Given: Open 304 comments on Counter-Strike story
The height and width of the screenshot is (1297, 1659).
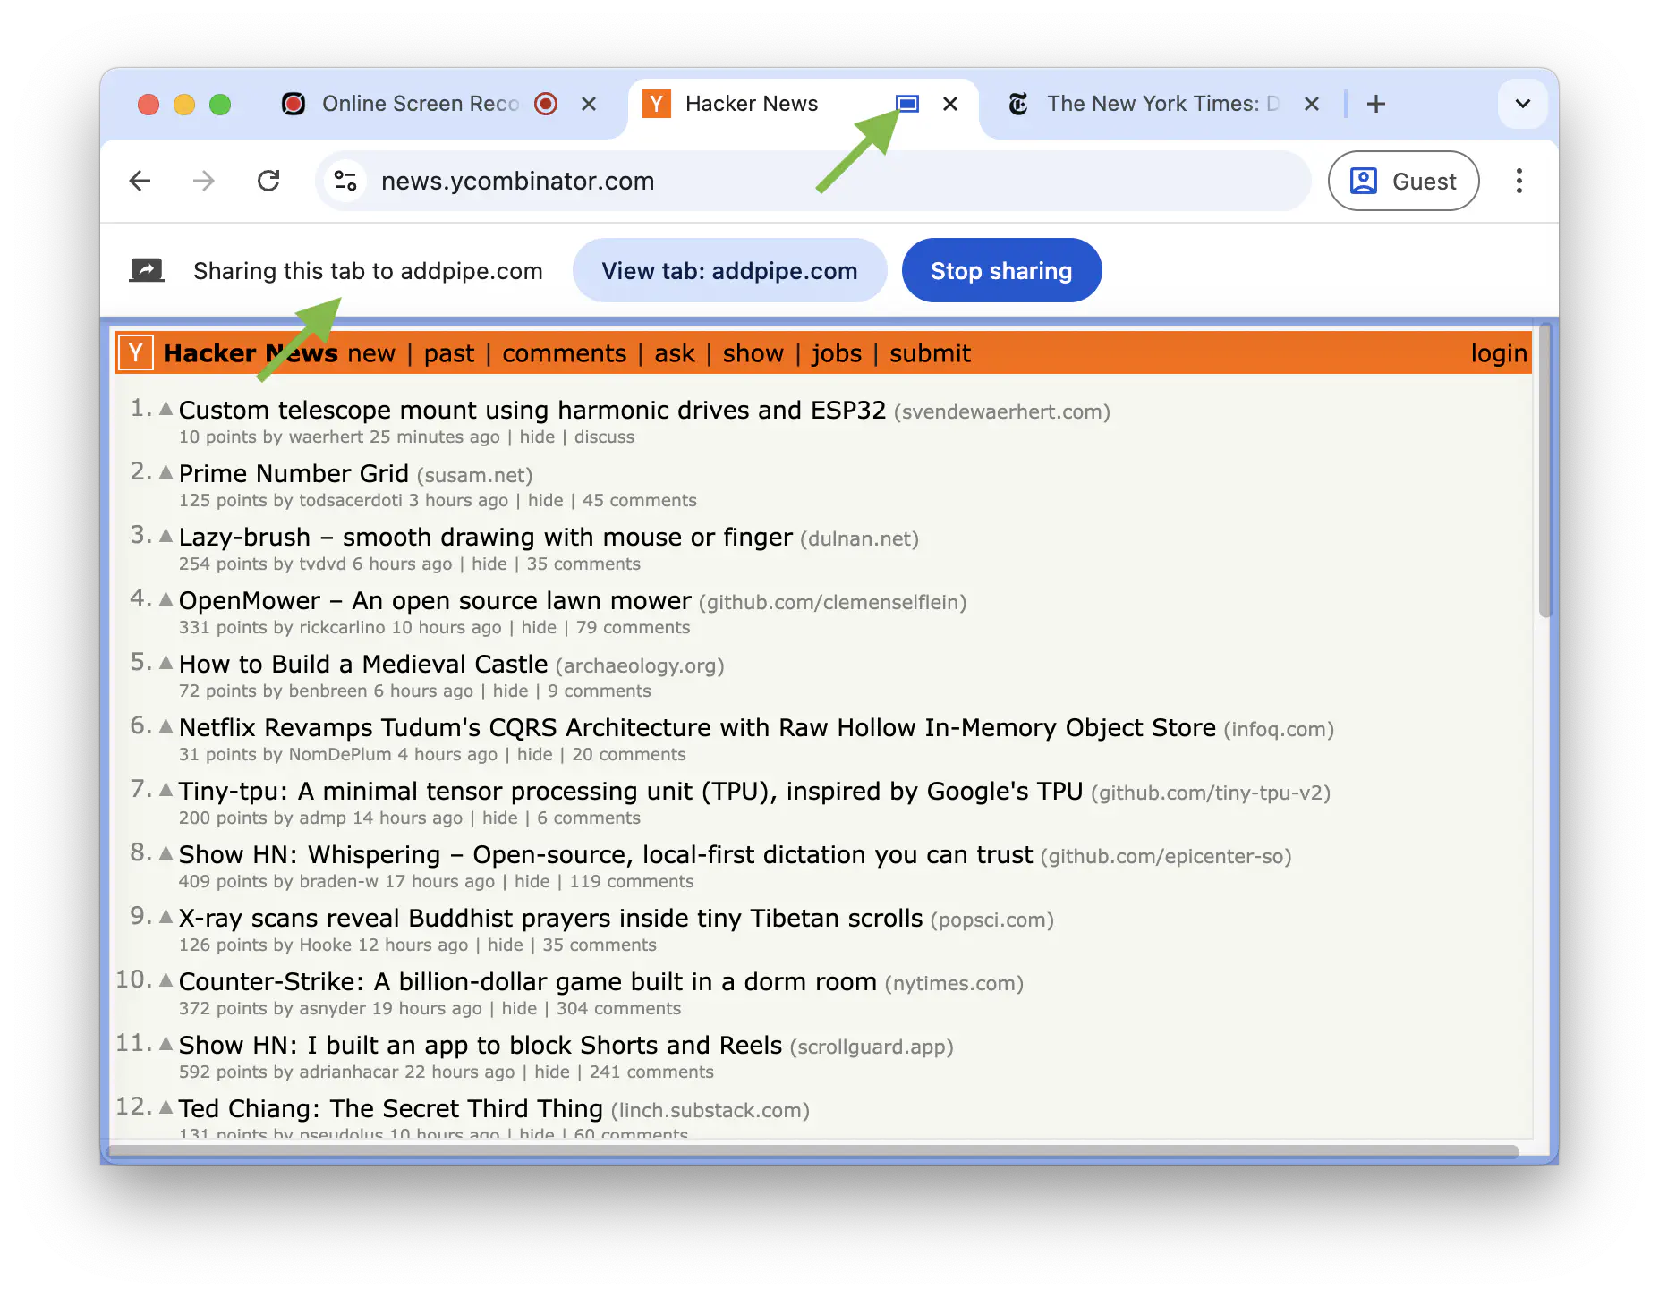Looking at the screenshot, I should (618, 1009).
